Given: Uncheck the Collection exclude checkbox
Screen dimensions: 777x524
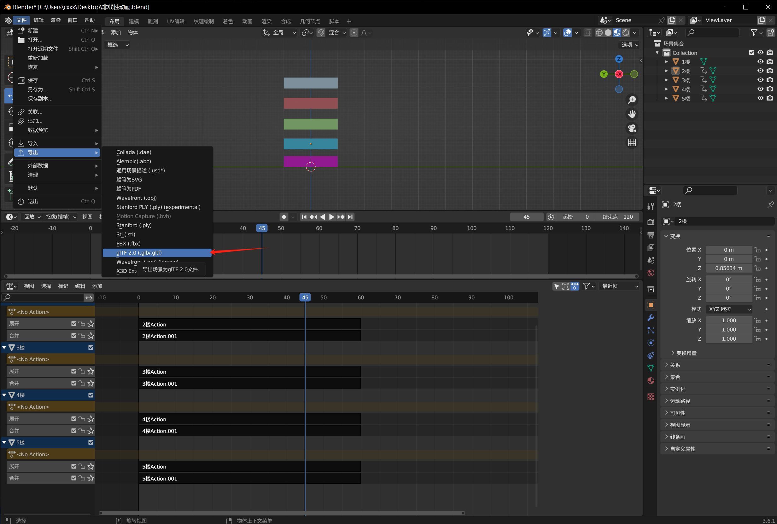Looking at the screenshot, I should [x=751, y=52].
